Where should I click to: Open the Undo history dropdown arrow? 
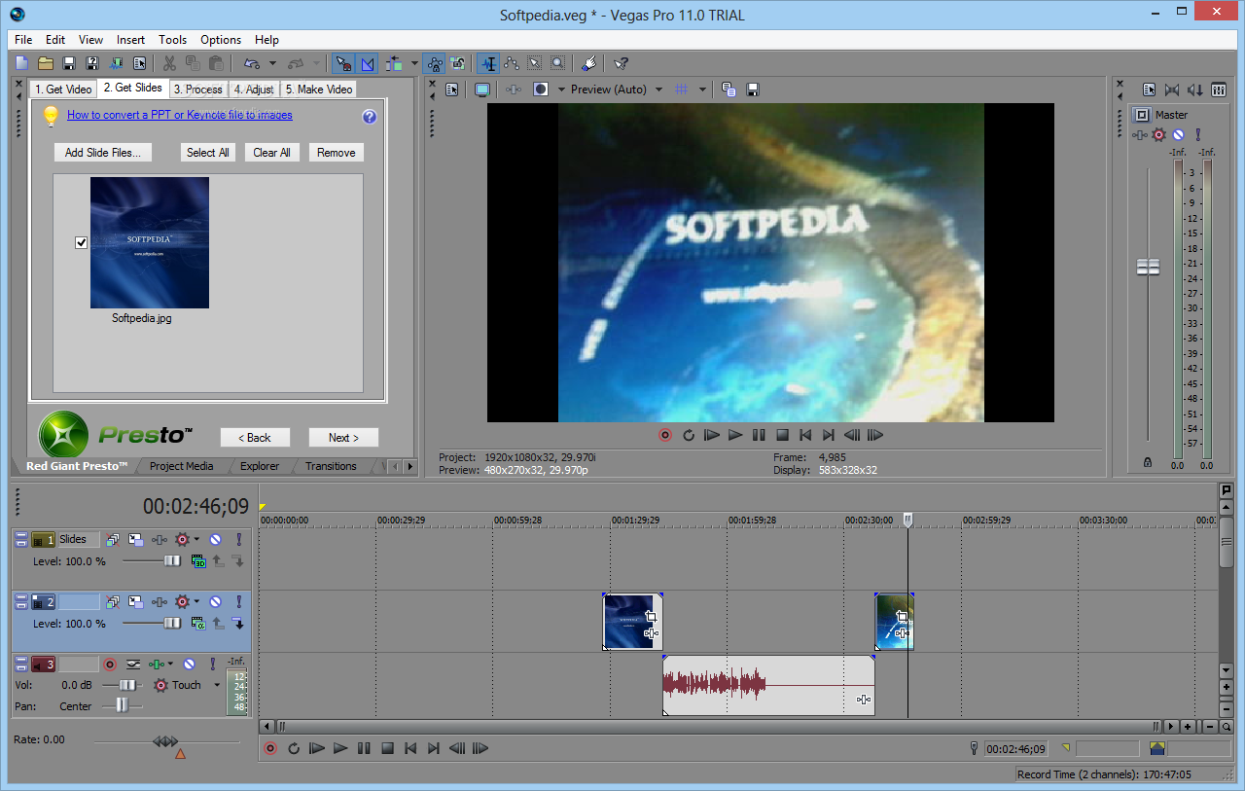(x=272, y=63)
